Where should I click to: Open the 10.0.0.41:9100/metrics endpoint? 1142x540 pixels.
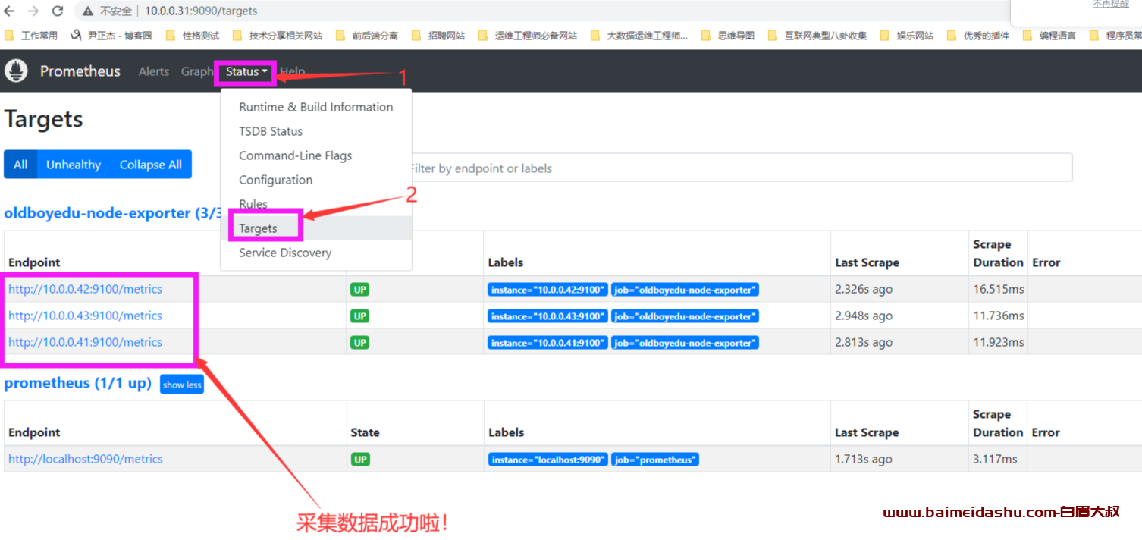click(x=85, y=342)
